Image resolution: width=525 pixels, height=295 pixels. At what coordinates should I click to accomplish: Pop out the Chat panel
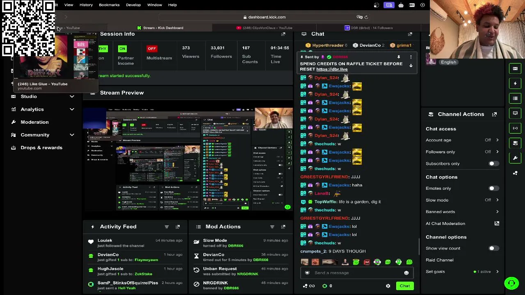(410, 34)
